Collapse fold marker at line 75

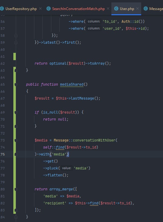coord(16,154)
